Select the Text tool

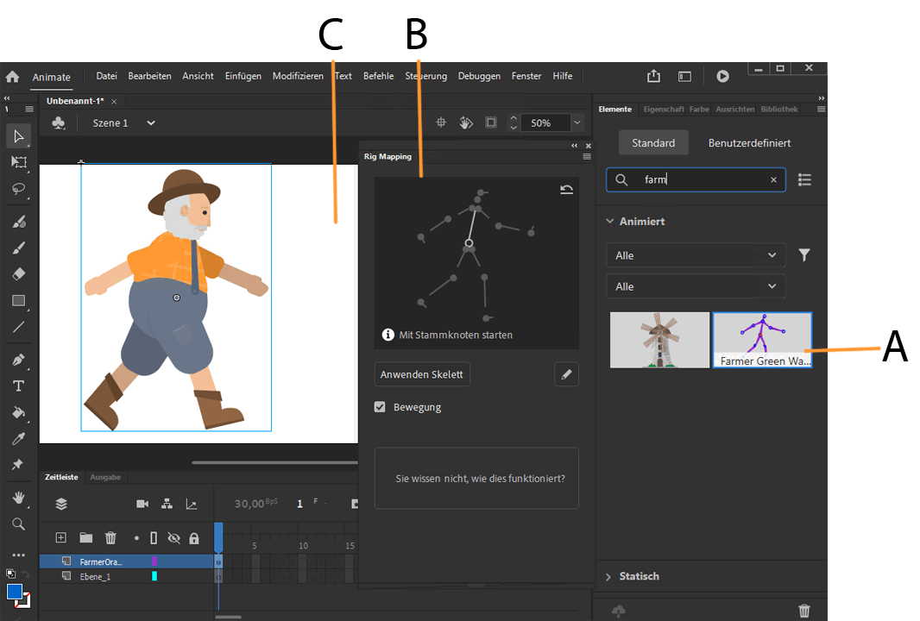[17, 386]
